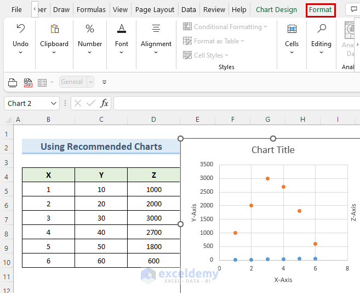Screen dimensions: 360x293
Task: Switch to the Draw tab
Action: [x=61, y=10]
